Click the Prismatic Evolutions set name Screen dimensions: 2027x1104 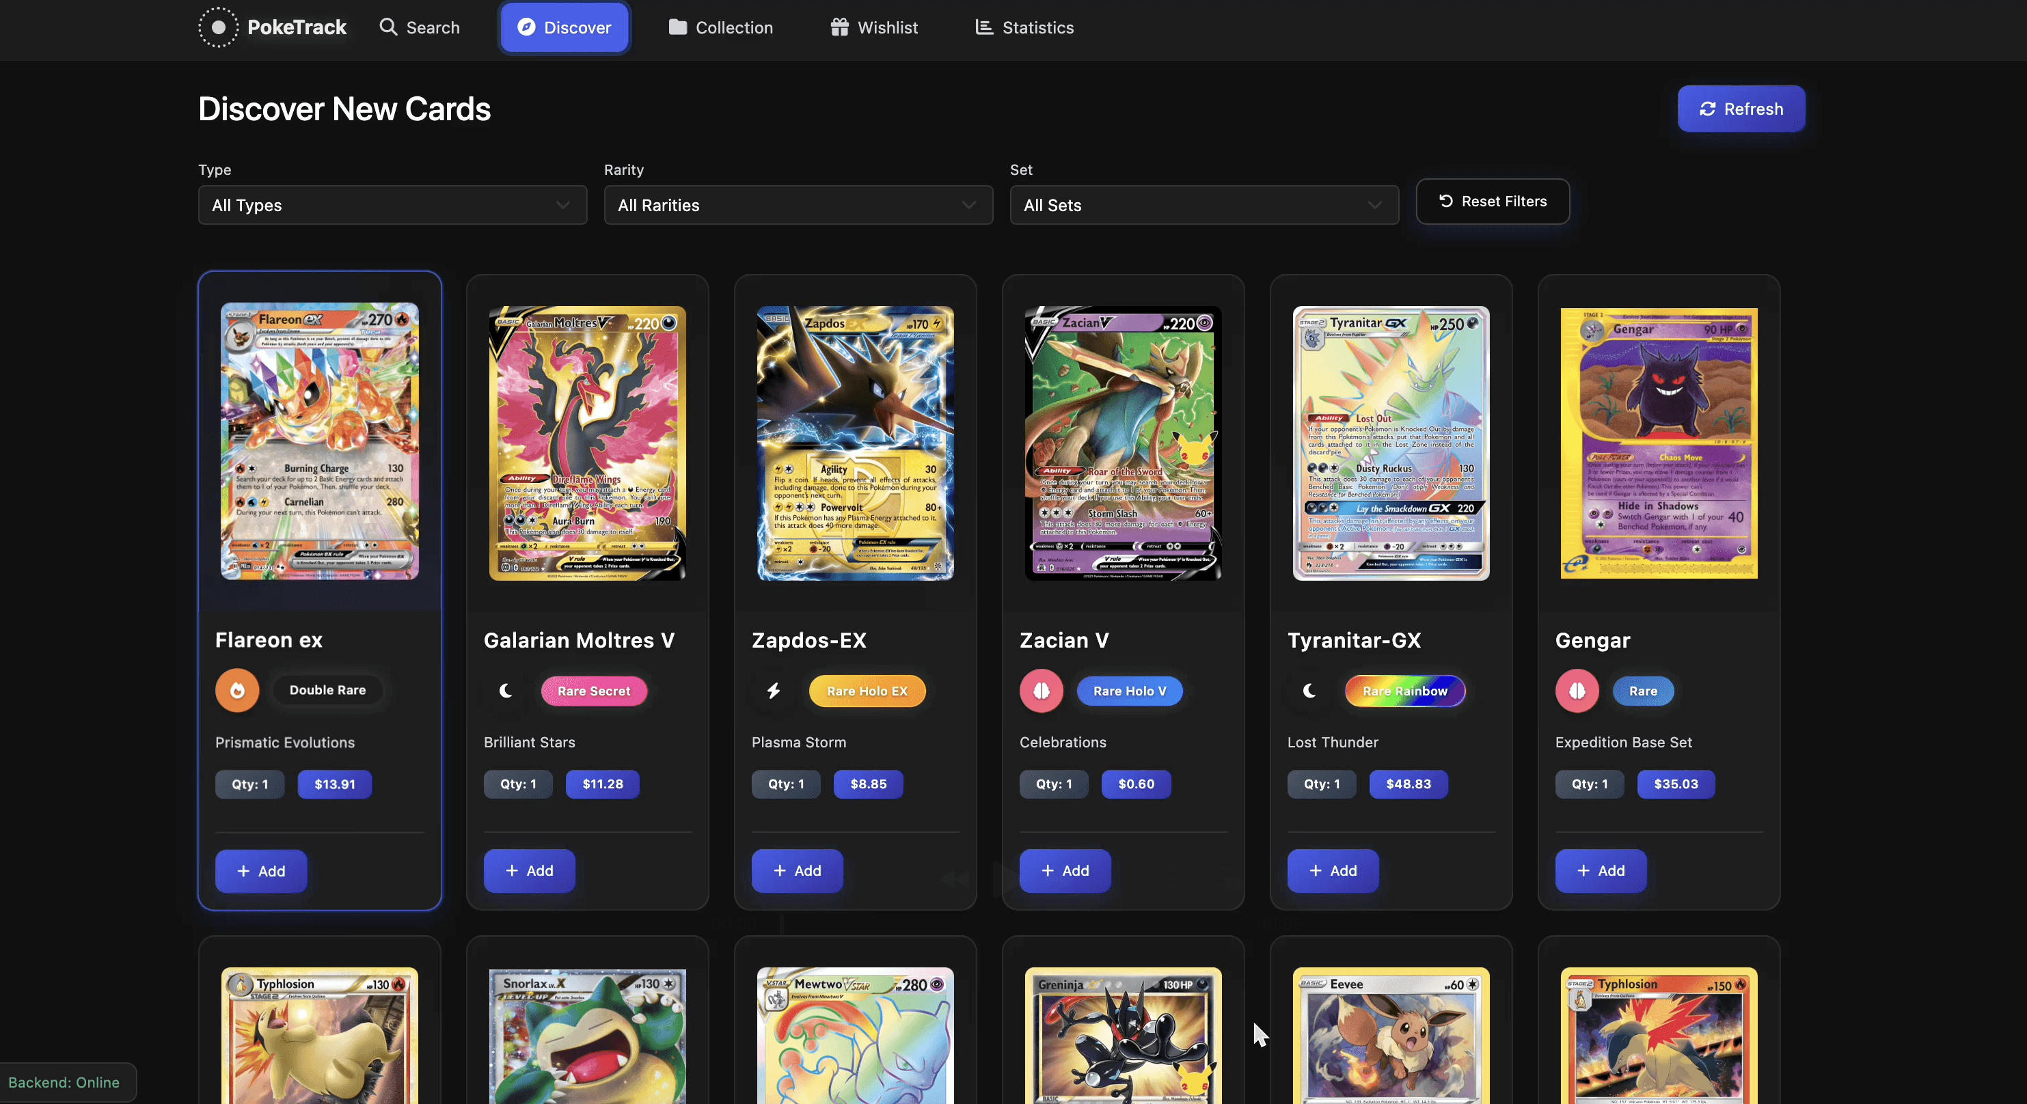(285, 743)
